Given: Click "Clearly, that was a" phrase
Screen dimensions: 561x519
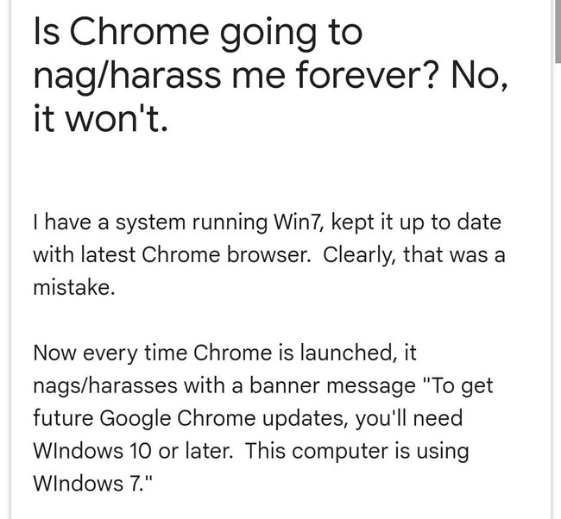Looking at the screenshot, I should click(414, 255).
